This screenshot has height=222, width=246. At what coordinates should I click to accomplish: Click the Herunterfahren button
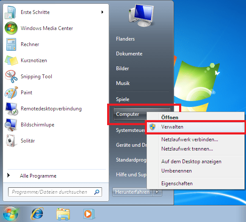coord(133,192)
